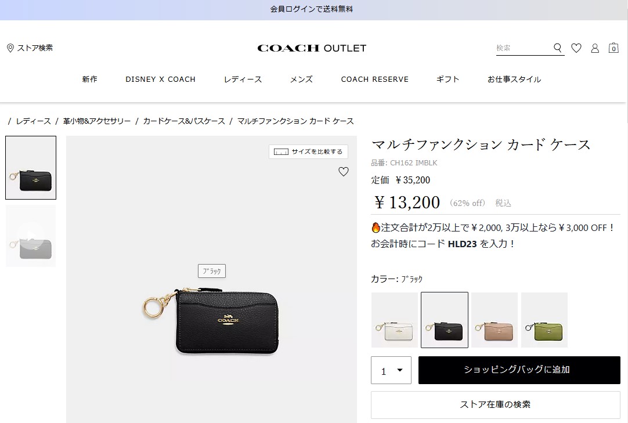Screen dimensions: 628x423
Task: Click the store locator pin icon
Action: point(10,48)
